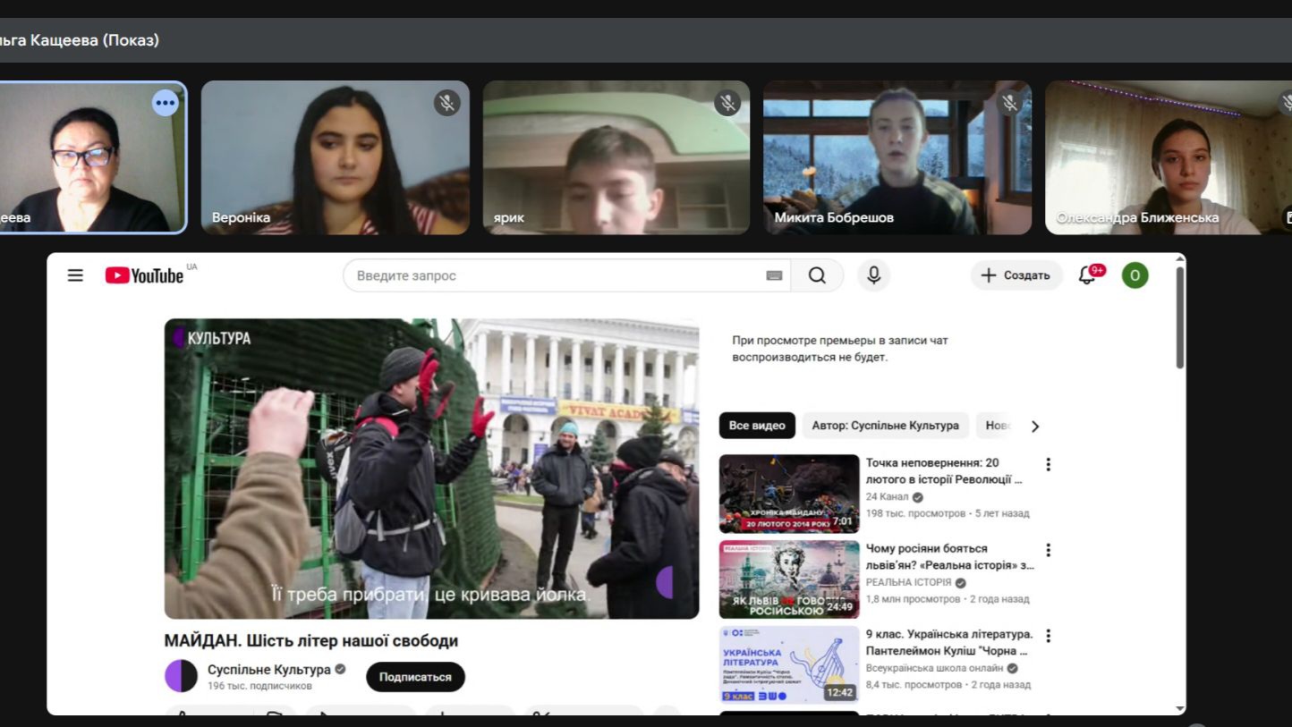Select the Все видео filter chip
This screenshot has height=727, width=1292.
pyautogui.click(x=757, y=426)
